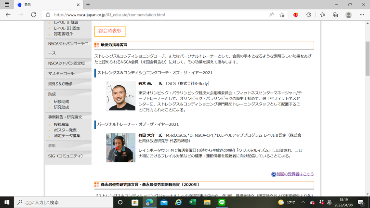Click the browser refresh button
Screen dimensions: 370x208
[x=33, y=15]
